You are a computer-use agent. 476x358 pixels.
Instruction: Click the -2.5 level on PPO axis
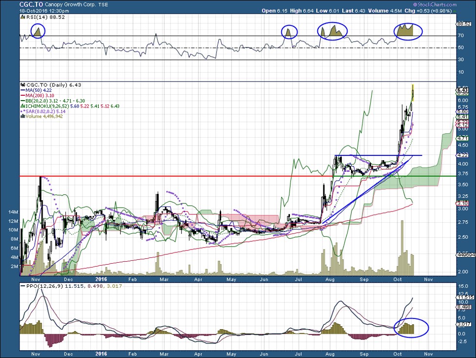pyautogui.click(x=462, y=341)
